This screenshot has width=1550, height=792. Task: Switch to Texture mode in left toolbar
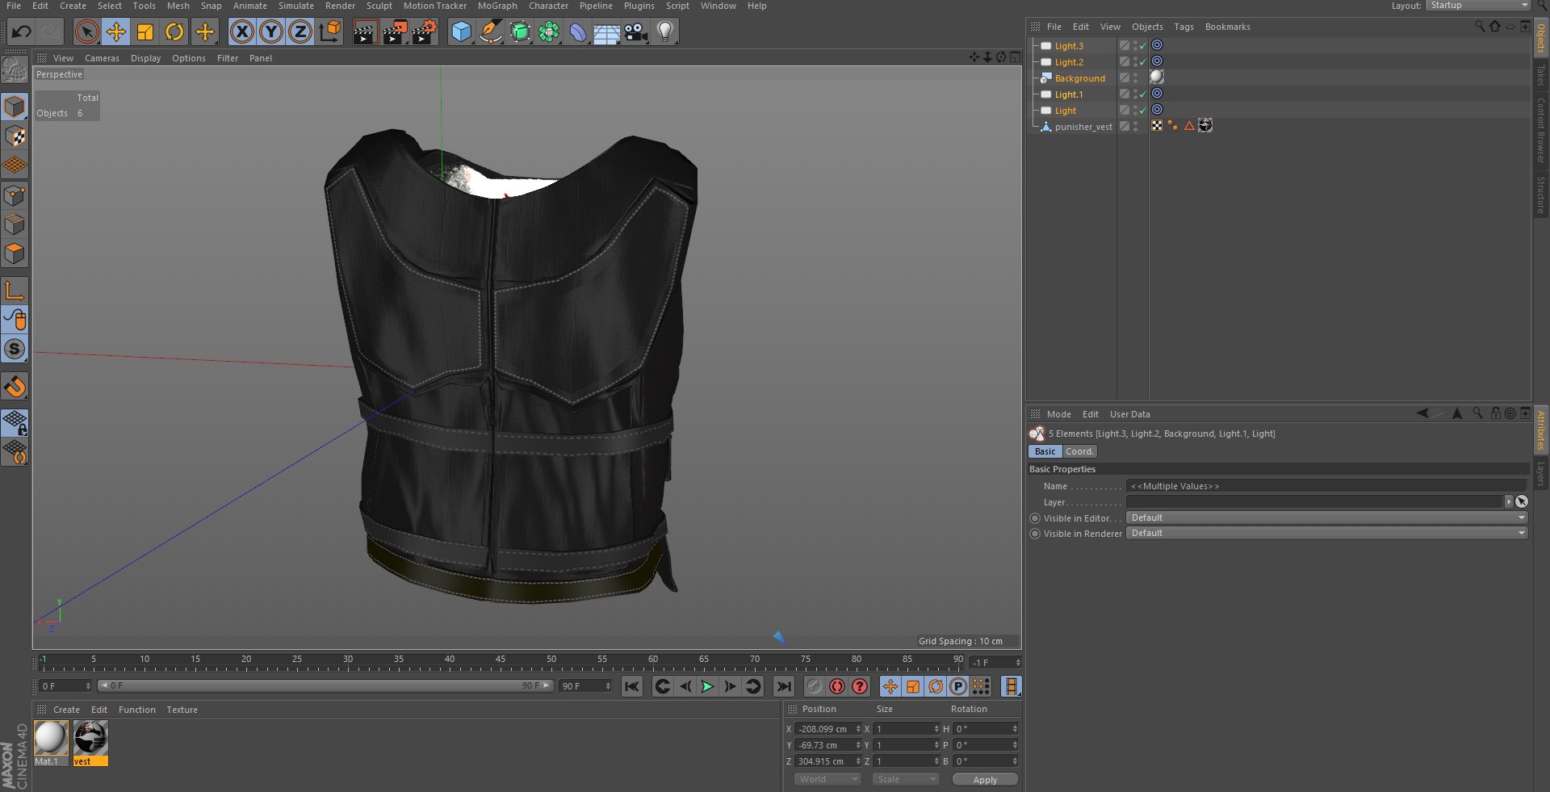pyautogui.click(x=15, y=136)
